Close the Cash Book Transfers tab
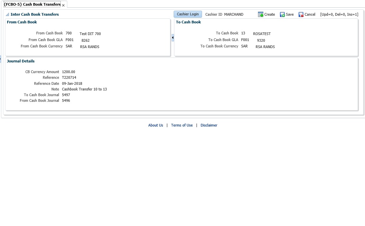365x226 pixels. (63, 5)
